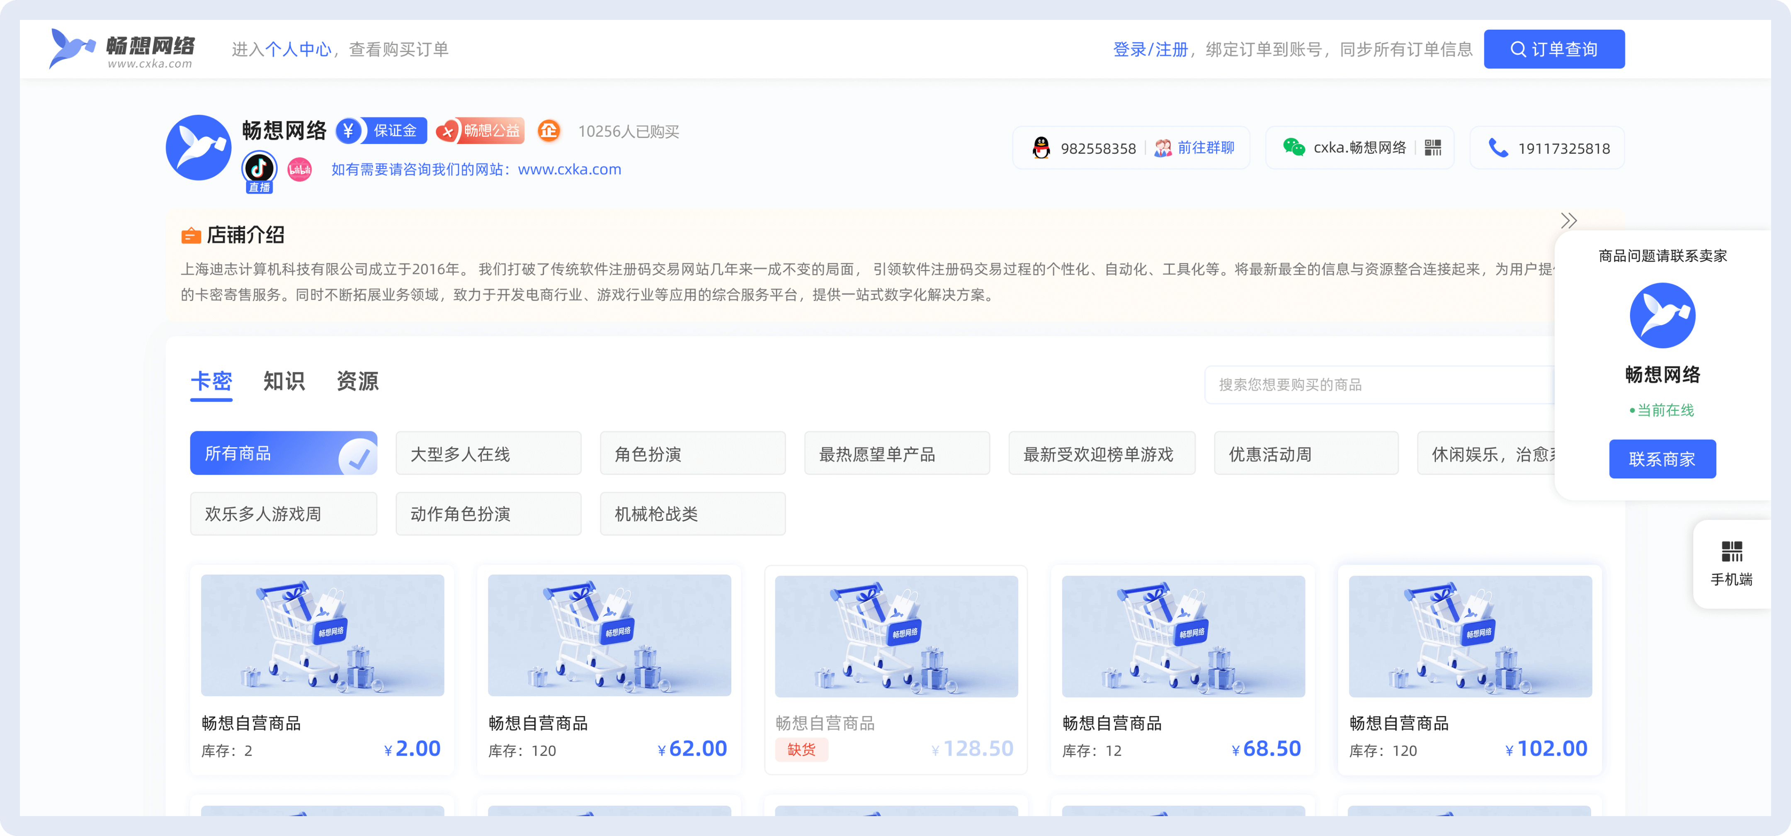
Task: Click the pink Bilibili icon
Action: [x=300, y=170]
